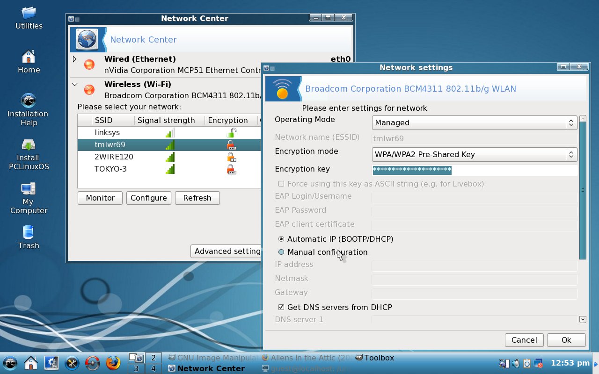Image resolution: width=599 pixels, height=374 pixels.
Task: Click the globe Network Center header icon
Action: tap(87, 39)
